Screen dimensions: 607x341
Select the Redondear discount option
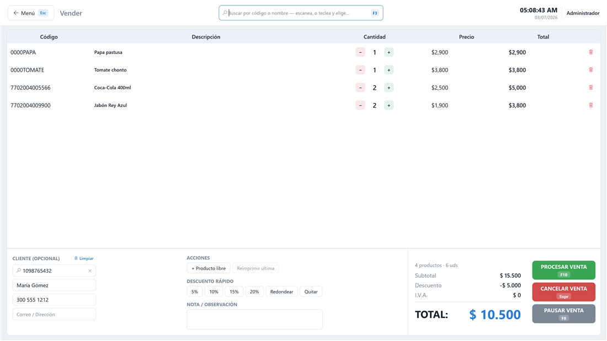pyautogui.click(x=281, y=291)
